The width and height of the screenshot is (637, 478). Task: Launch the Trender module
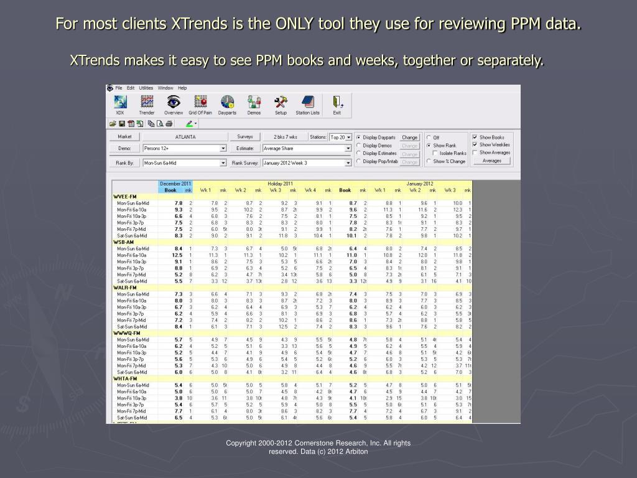(147, 105)
